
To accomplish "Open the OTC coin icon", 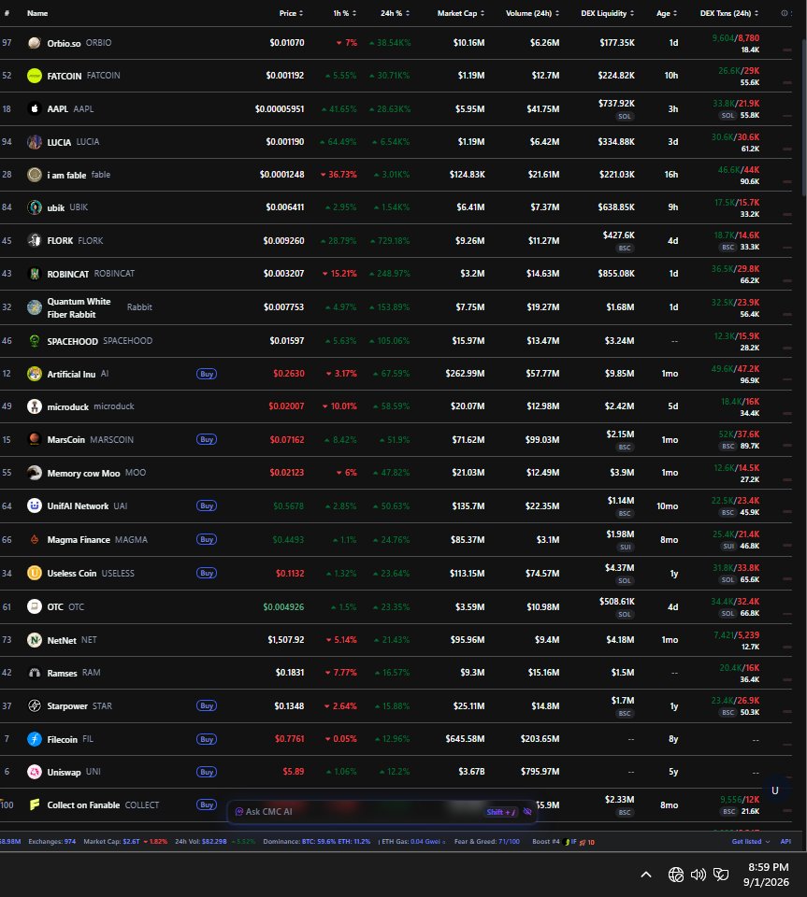I will coord(35,606).
